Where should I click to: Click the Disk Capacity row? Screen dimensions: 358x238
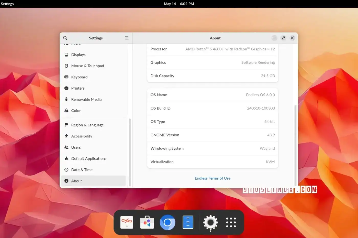(212, 76)
